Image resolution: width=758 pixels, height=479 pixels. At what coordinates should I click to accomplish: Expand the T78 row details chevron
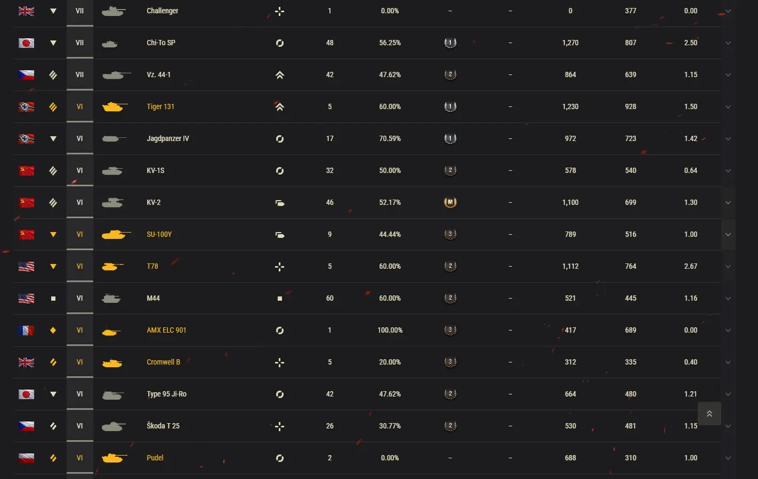[728, 267]
